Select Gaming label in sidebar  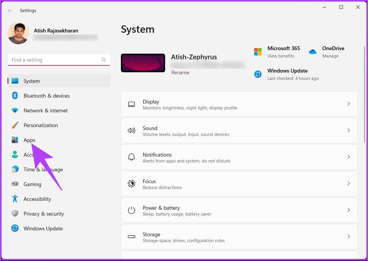point(32,184)
